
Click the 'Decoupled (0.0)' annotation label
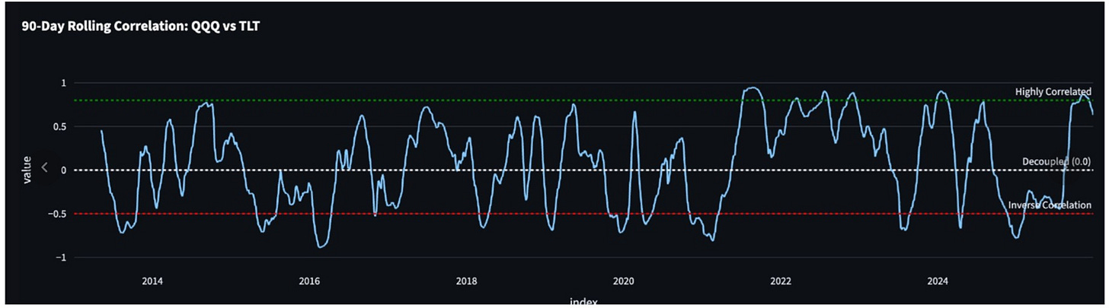[1056, 162]
